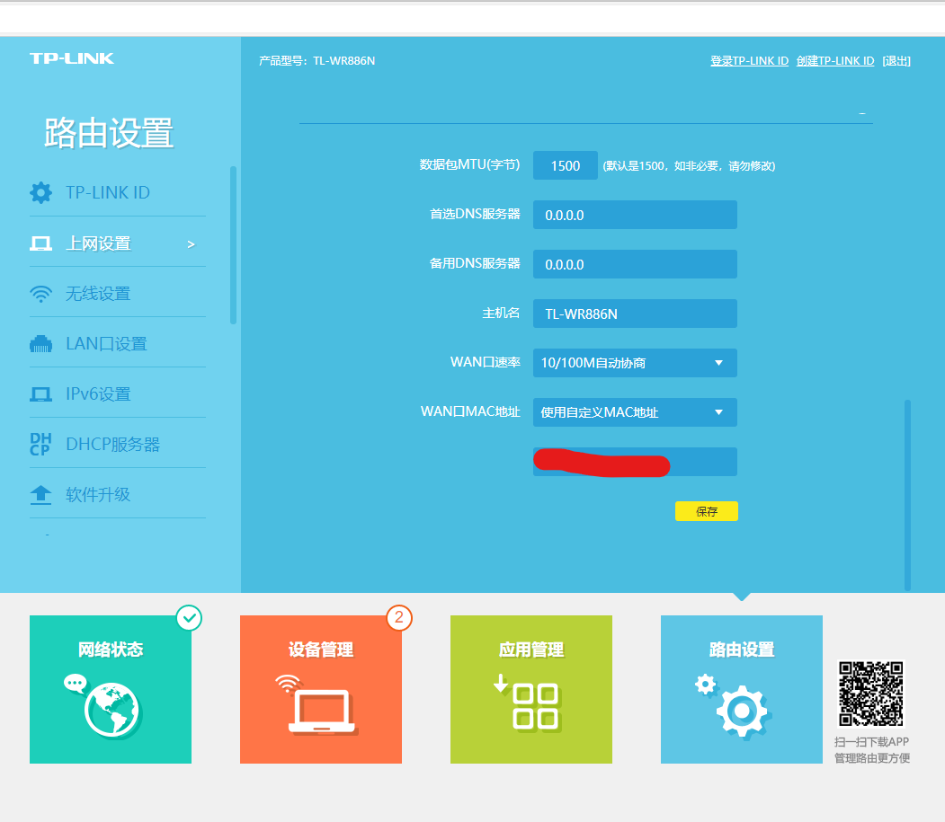The width and height of the screenshot is (945, 822).
Task: Click the gear icon beside TP-LINK ID
Action: [40, 193]
